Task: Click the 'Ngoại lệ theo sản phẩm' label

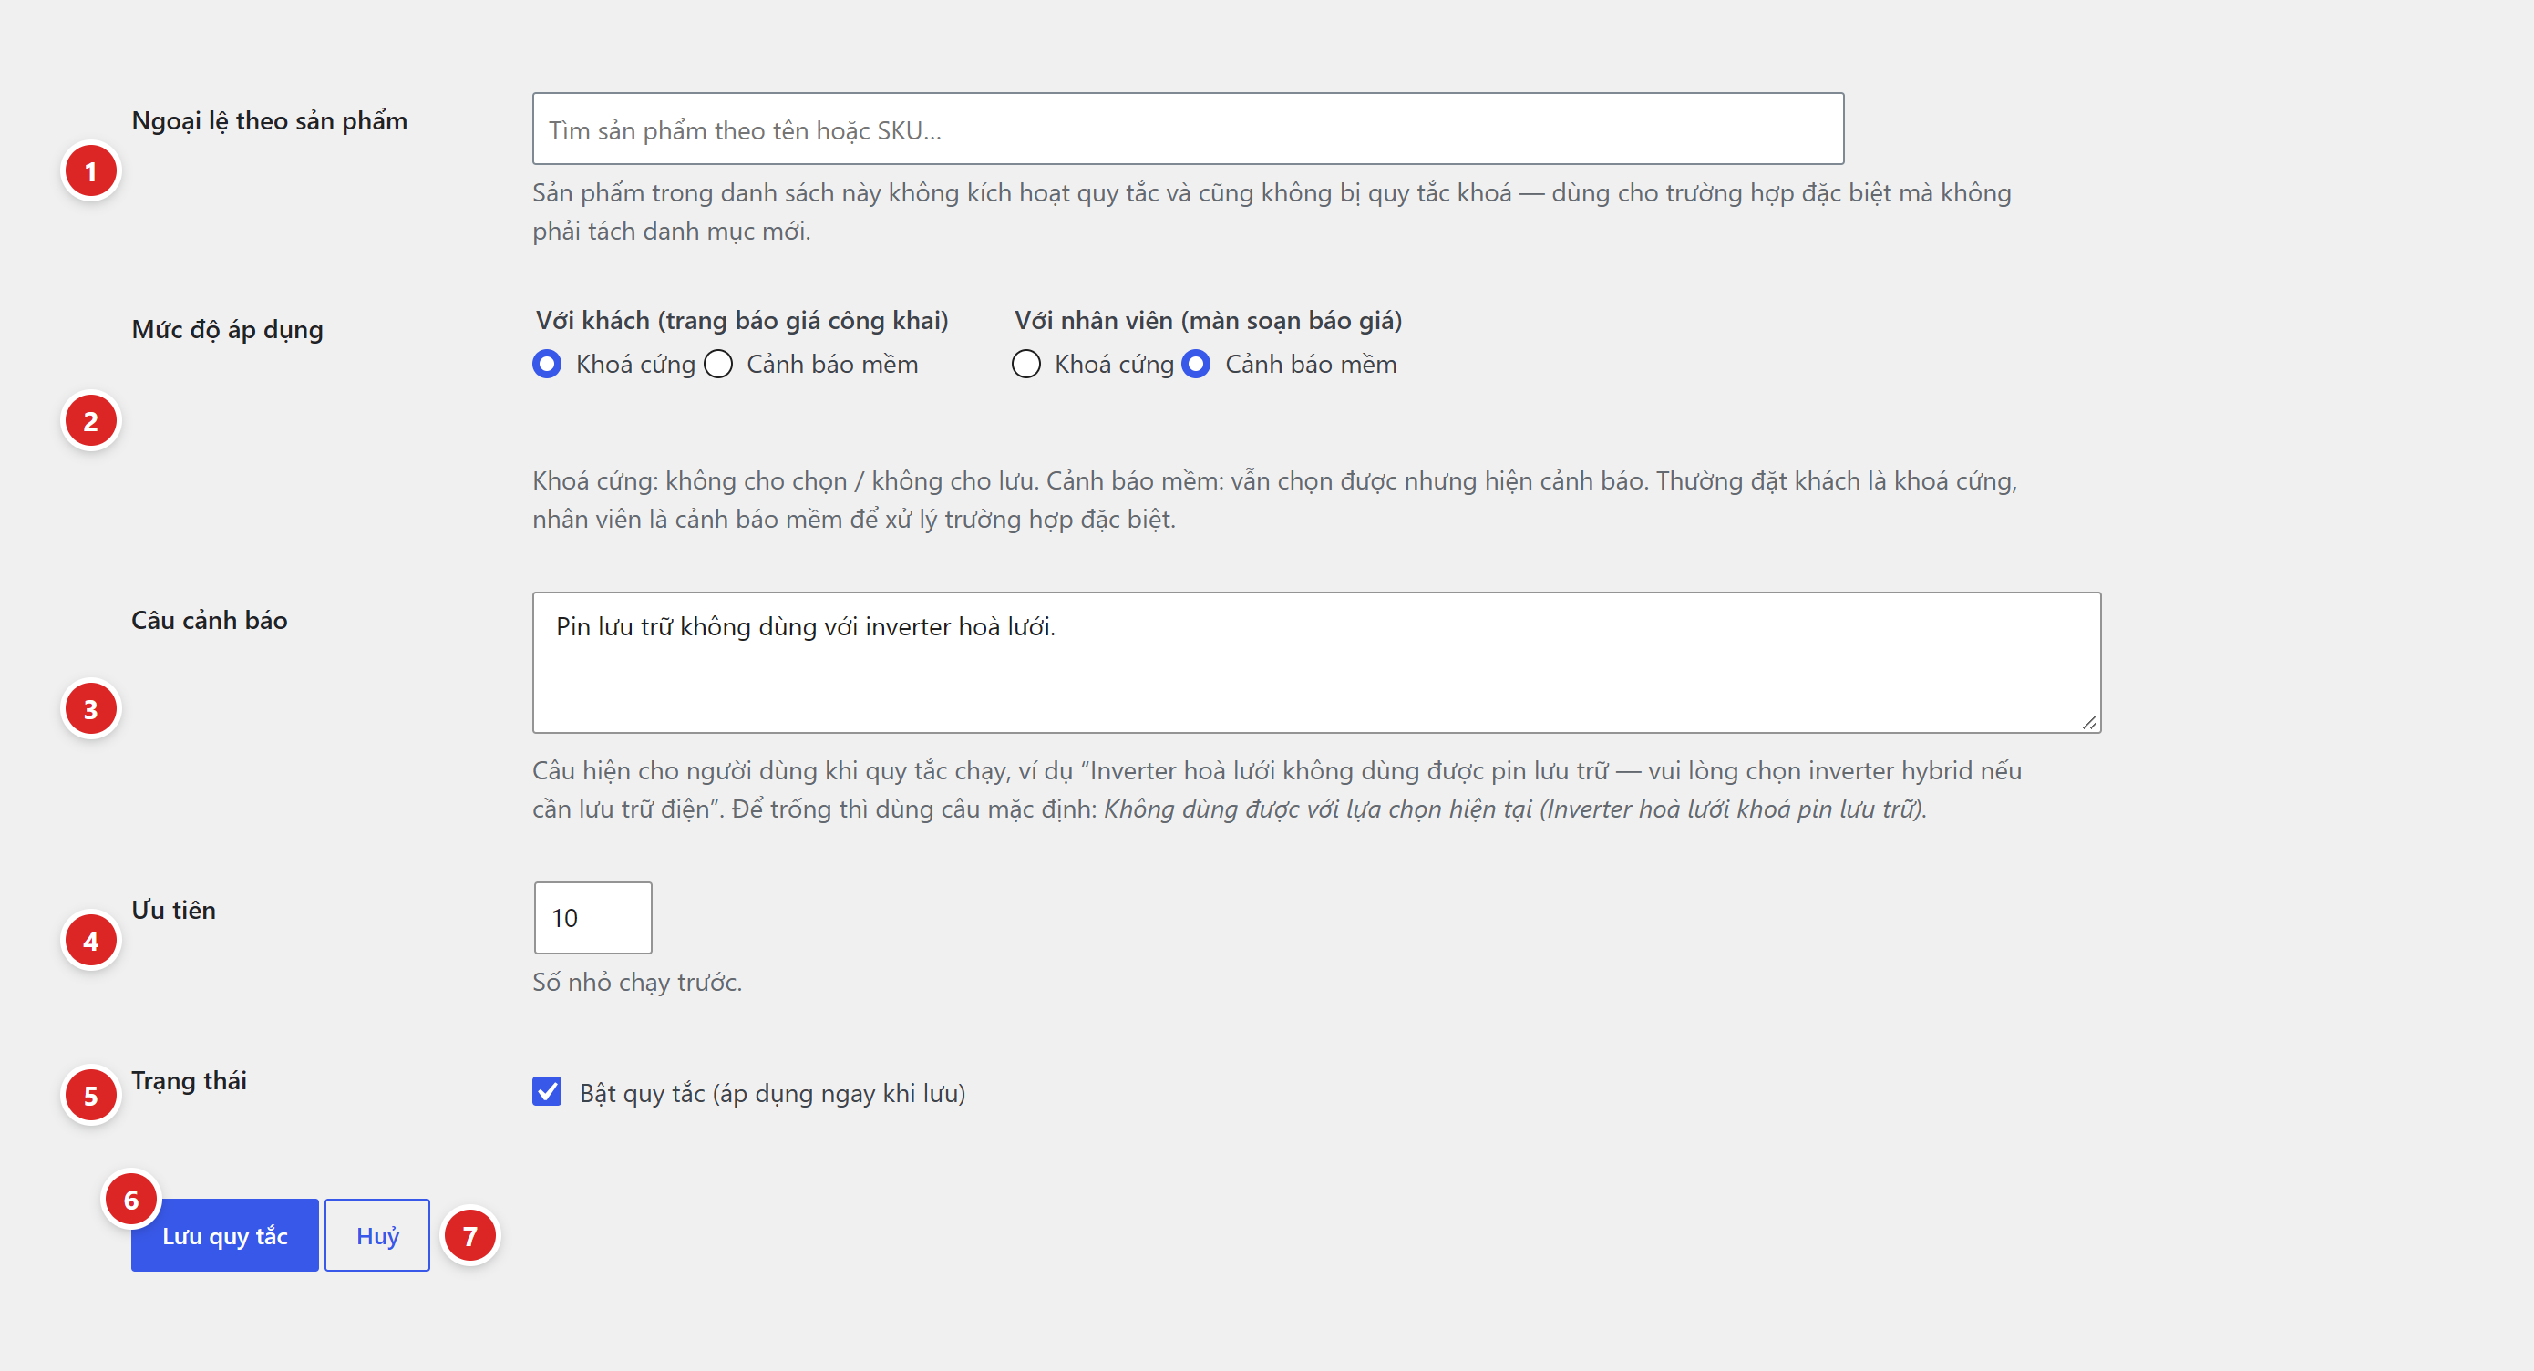Action: click(x=270, y=121)
